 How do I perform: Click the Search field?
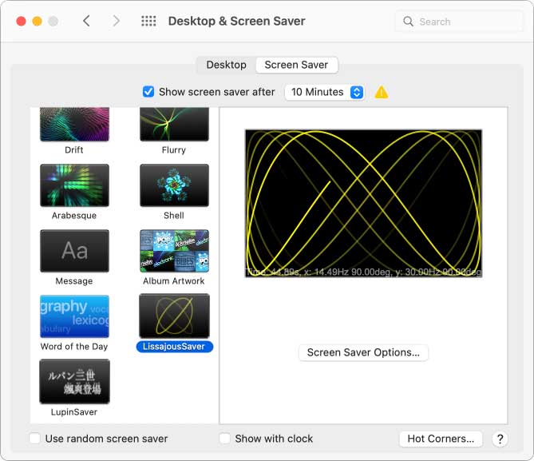[459, 22]
